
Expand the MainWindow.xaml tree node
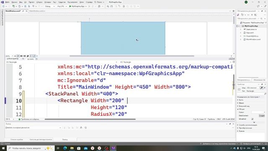pyautogui.click(x=241, y=39)
